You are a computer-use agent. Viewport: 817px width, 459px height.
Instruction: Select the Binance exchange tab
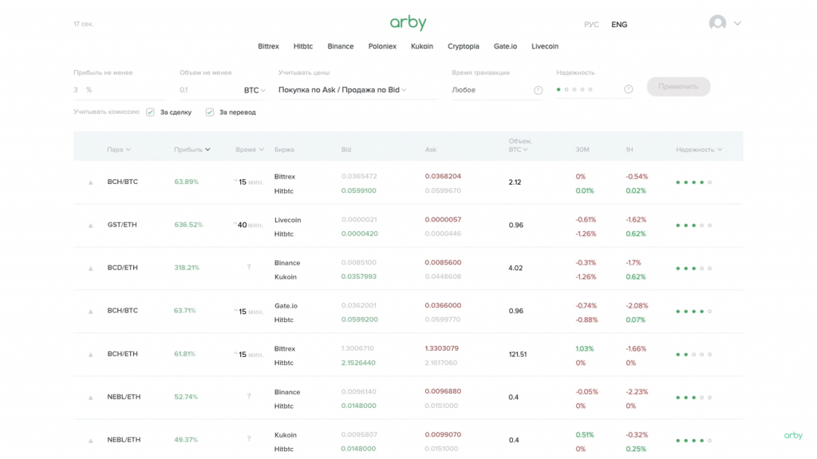340,46
